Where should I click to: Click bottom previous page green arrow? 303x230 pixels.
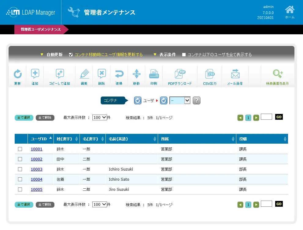(x=240, y=205)
